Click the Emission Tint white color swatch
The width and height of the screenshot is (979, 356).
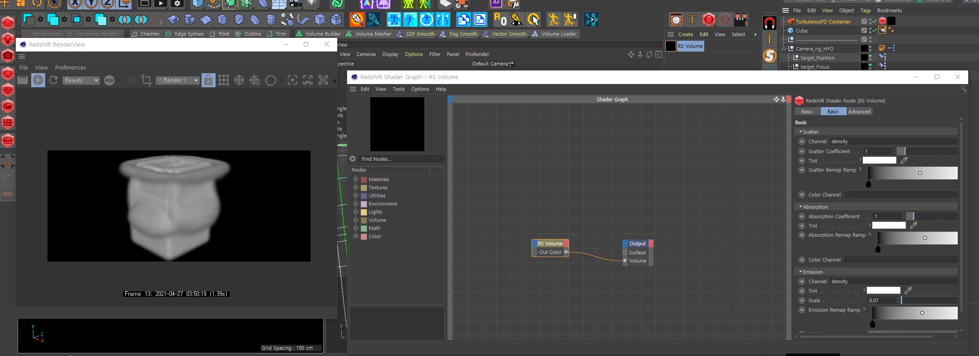click(883, 290)
